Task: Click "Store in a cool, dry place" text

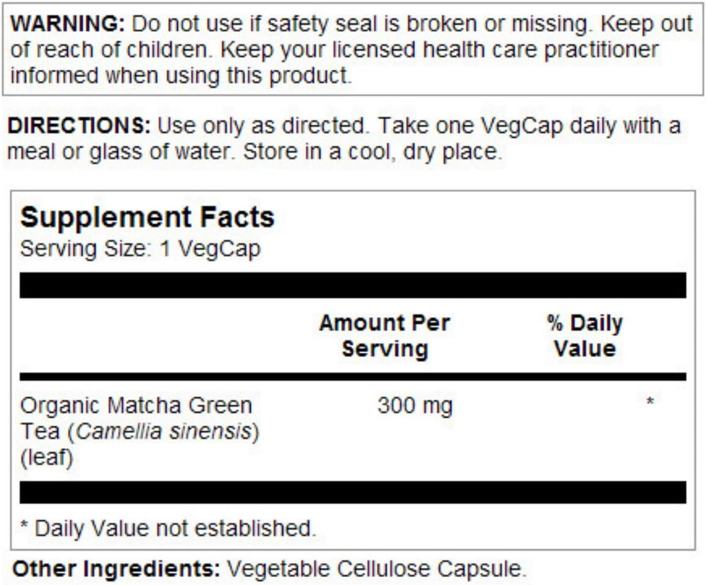Action: (372, 152)
